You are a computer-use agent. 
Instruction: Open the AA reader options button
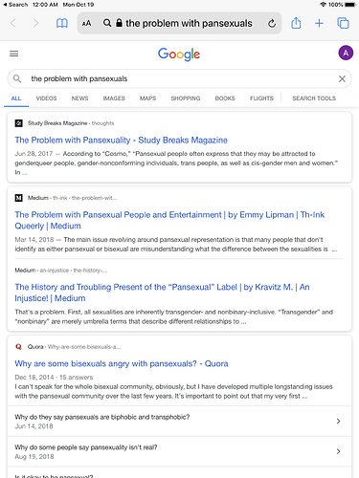pos(86,23)
